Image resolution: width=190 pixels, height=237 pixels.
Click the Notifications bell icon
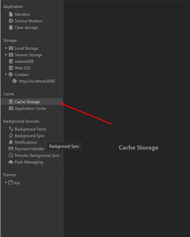tap(11, 142)
